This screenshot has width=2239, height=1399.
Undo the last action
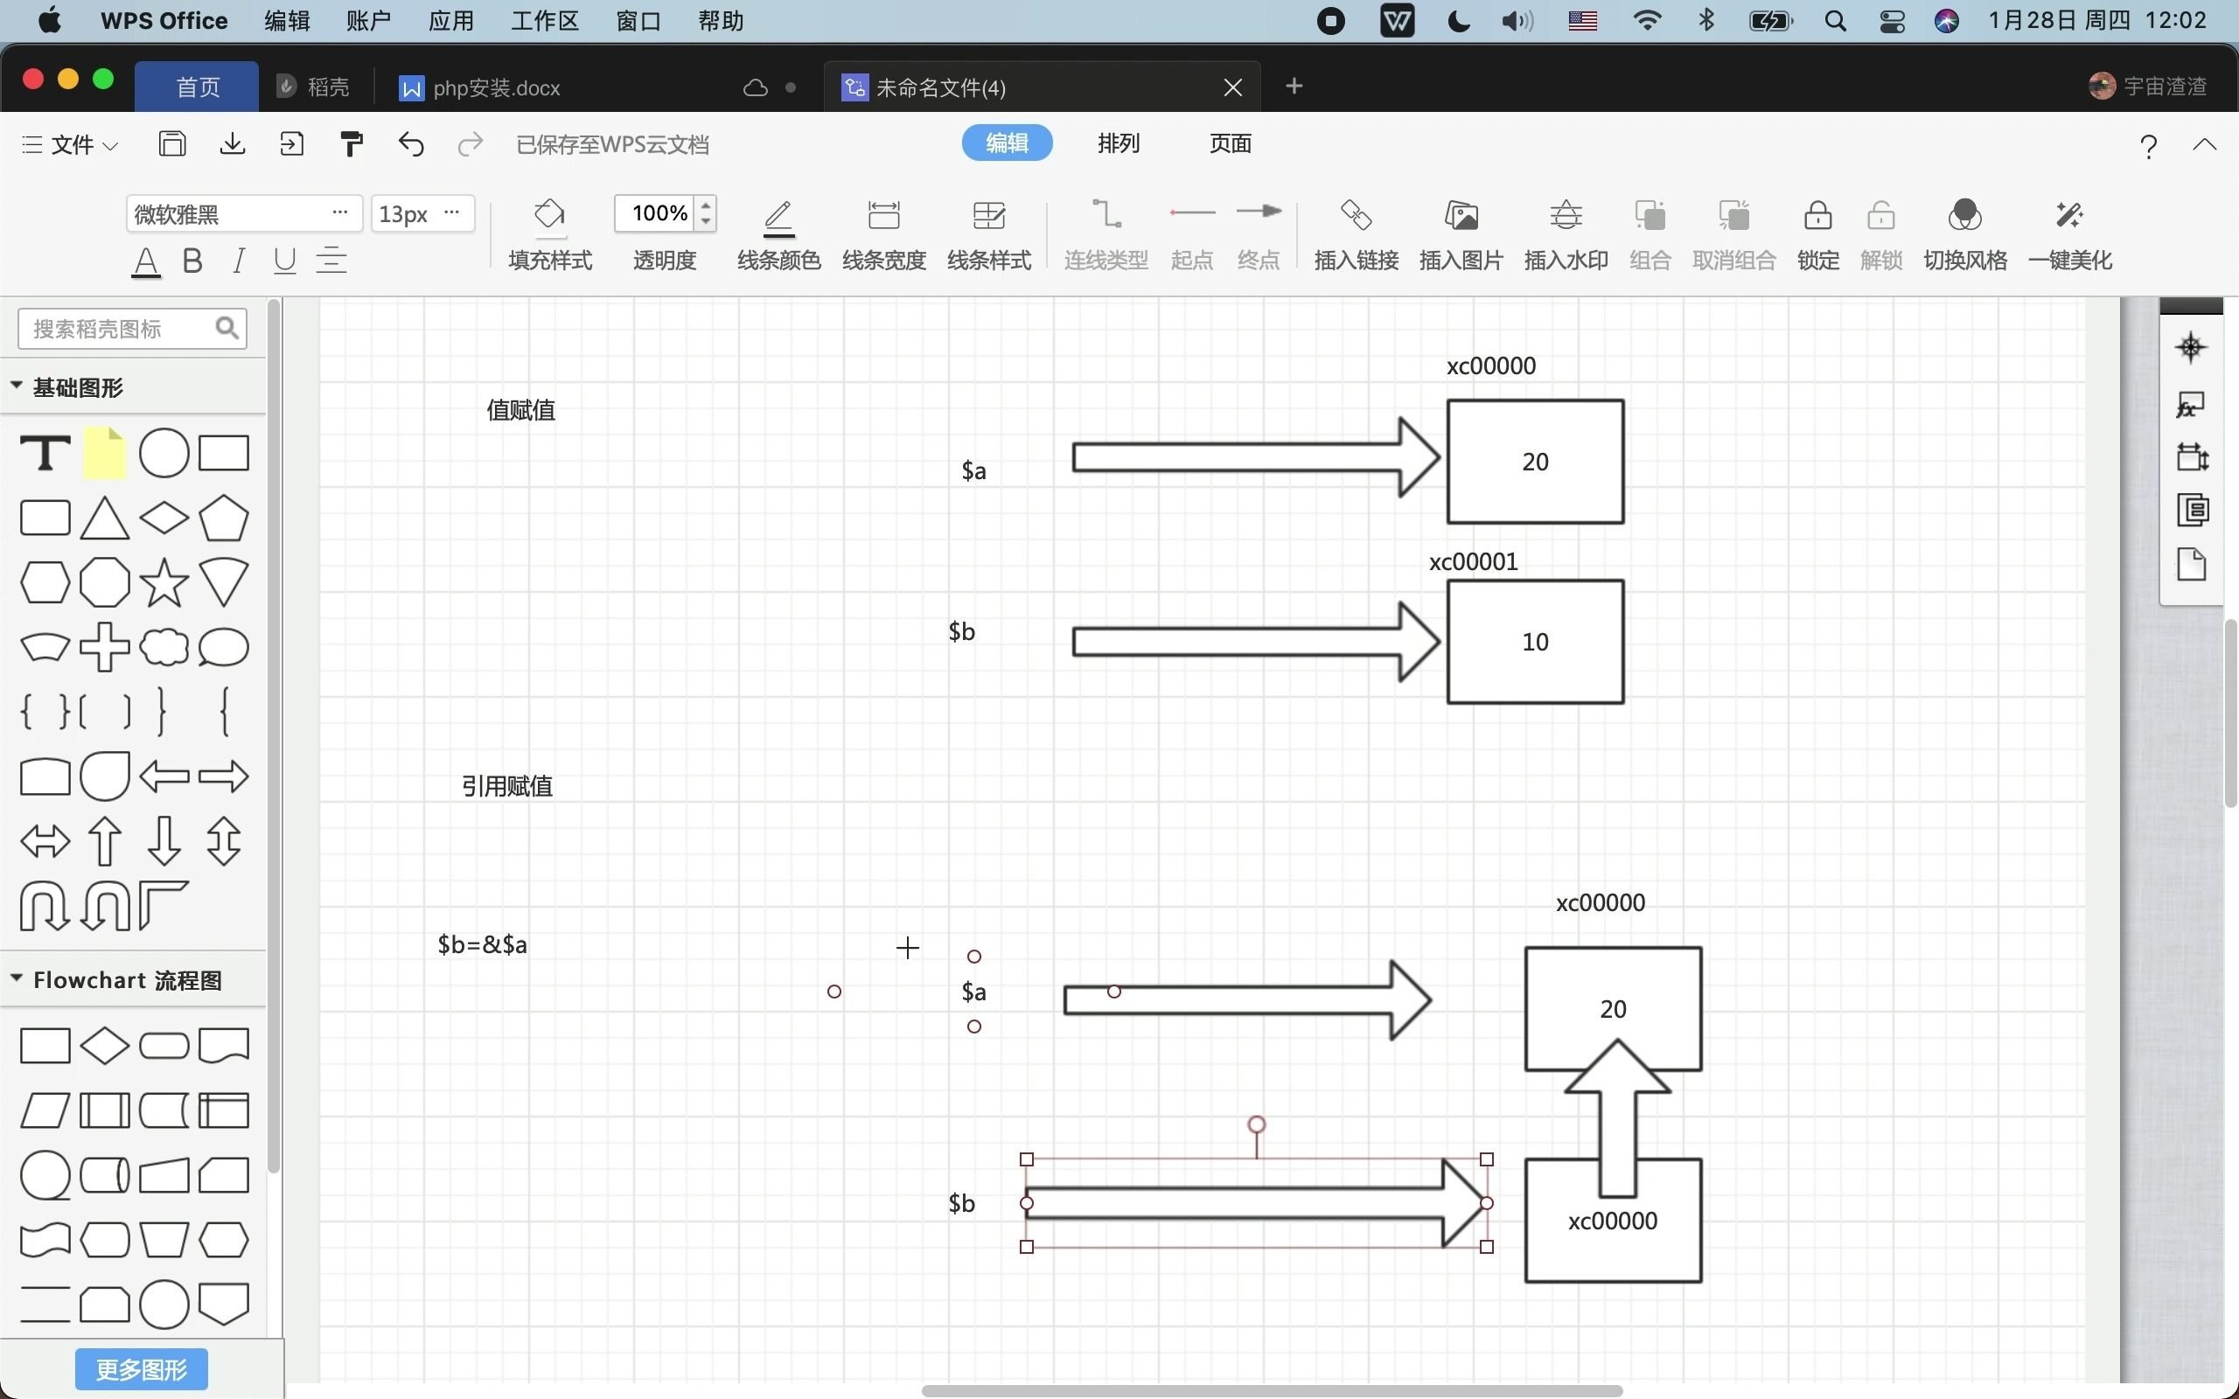coord(411,143)
